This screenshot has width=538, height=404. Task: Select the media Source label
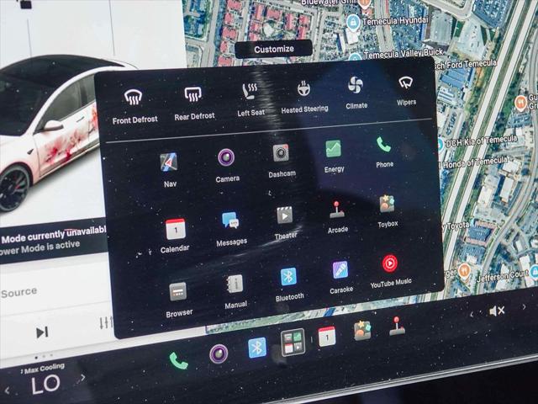(x=18, y=293)
